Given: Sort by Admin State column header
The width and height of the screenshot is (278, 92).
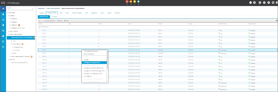Looking at the screenshot, I should [x=252, y=24].
